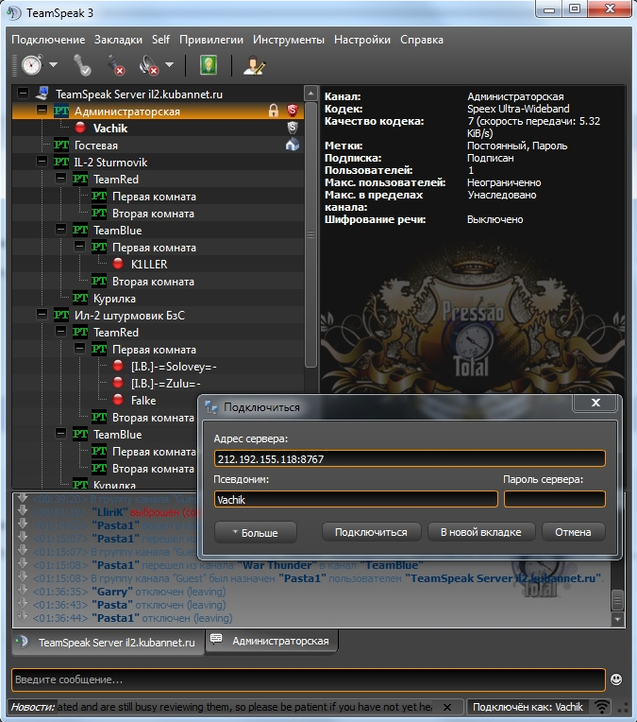Select the Гостевая channel

[96, 146]
